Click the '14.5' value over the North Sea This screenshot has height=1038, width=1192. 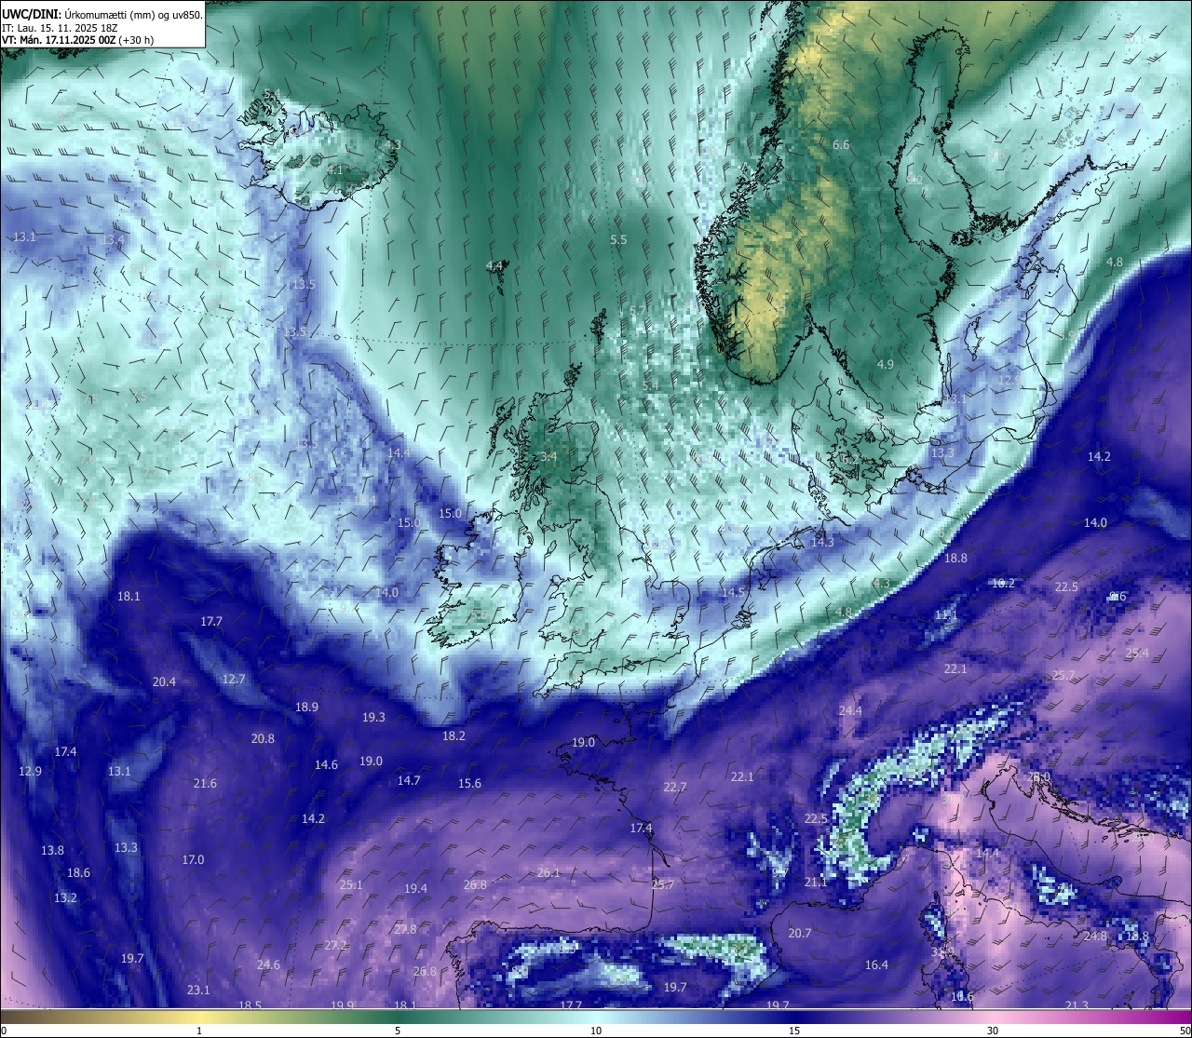[733, 592]
